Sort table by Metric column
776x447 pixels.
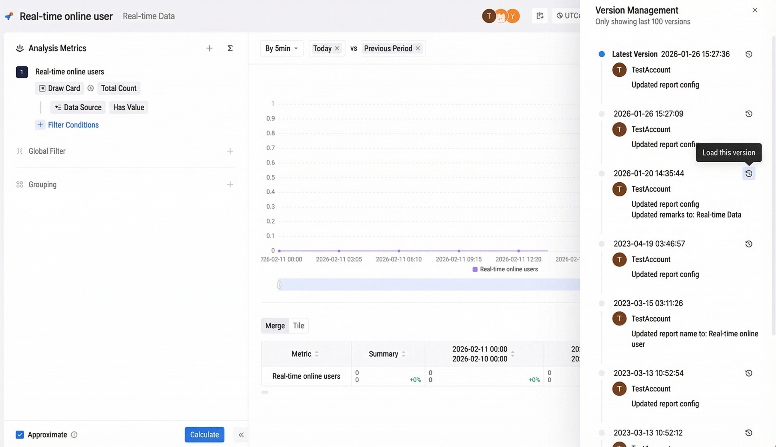pyautogui.click(x=316, y=354)
